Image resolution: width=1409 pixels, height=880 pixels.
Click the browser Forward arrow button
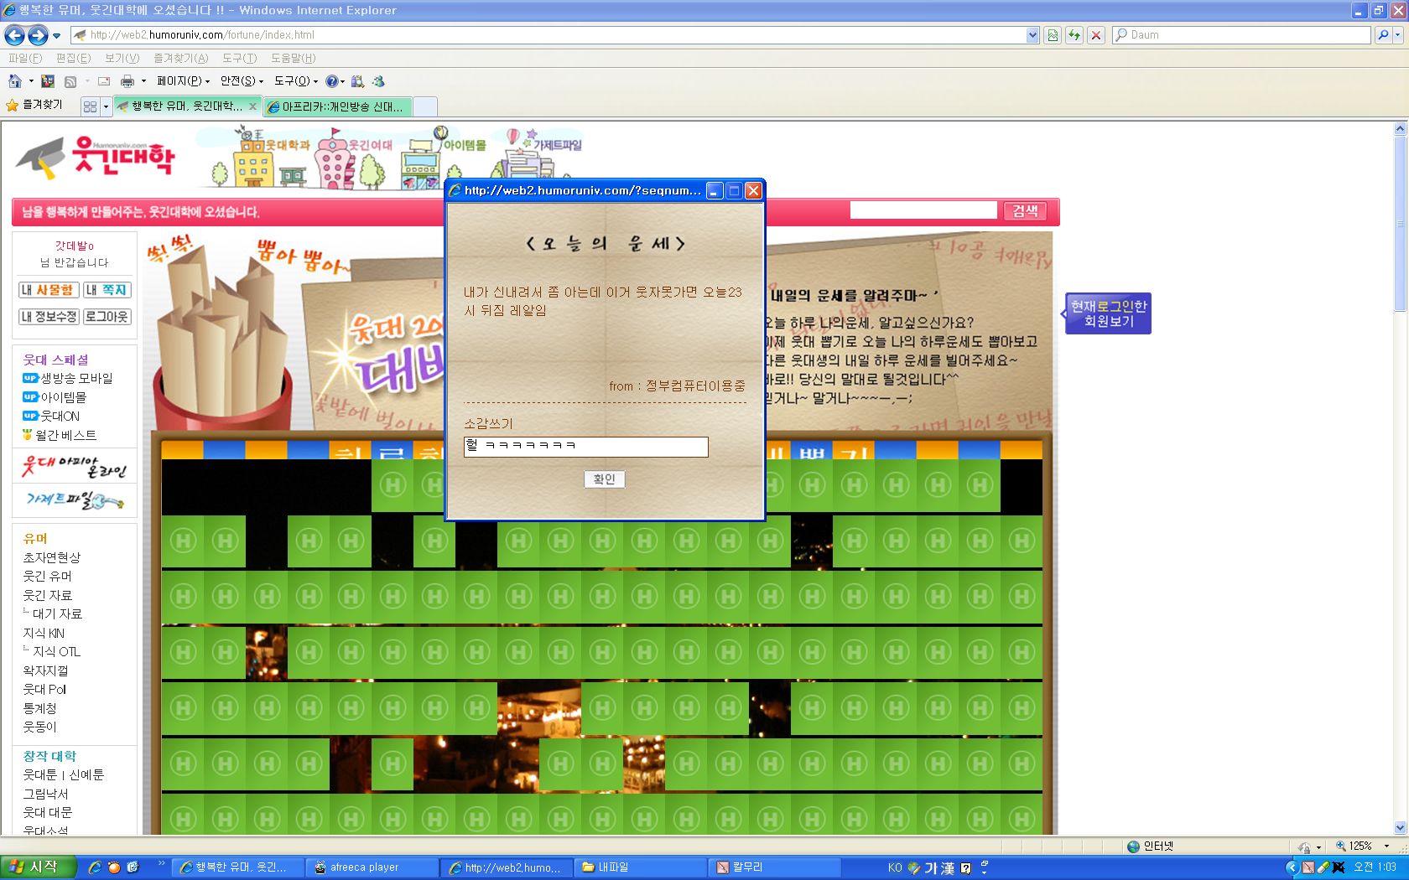(38, 35)
